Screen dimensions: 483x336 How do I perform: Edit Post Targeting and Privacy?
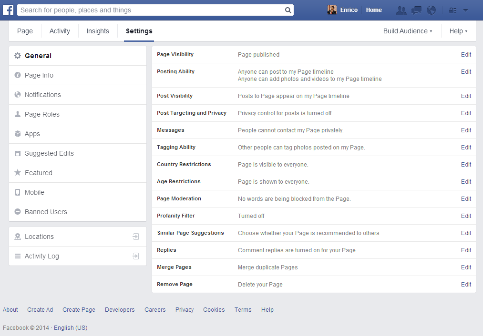pyautogui.click(x=466, y=113)
